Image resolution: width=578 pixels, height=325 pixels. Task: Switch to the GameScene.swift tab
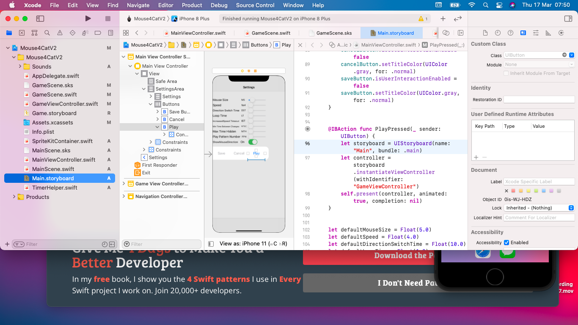click(x=270, y=33)
